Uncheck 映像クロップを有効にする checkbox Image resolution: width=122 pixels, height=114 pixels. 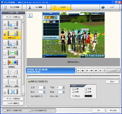coord(29,82)
